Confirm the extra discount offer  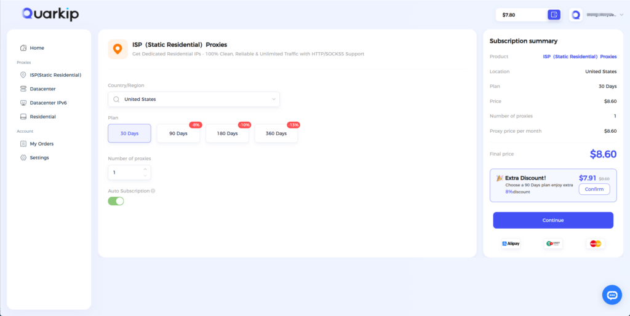[x=594, y=189]
